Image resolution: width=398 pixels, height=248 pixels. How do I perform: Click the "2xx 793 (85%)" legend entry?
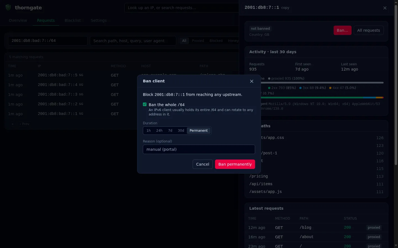coord(282,88)
